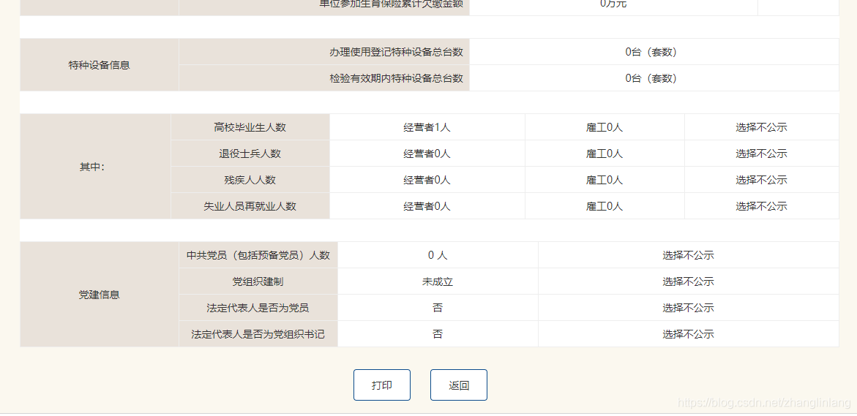This screenshot has height=416, width=857.
Task: Click 雇工0人 in 失业人员再就业人数 row
Action: [605, 206]
